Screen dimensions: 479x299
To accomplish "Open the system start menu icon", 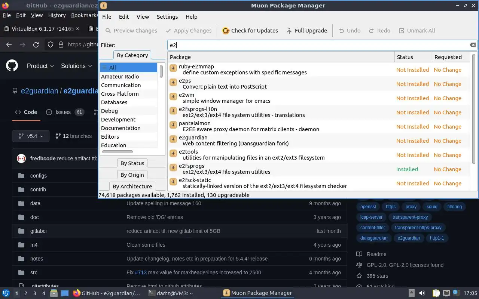I will click(6, 293).
